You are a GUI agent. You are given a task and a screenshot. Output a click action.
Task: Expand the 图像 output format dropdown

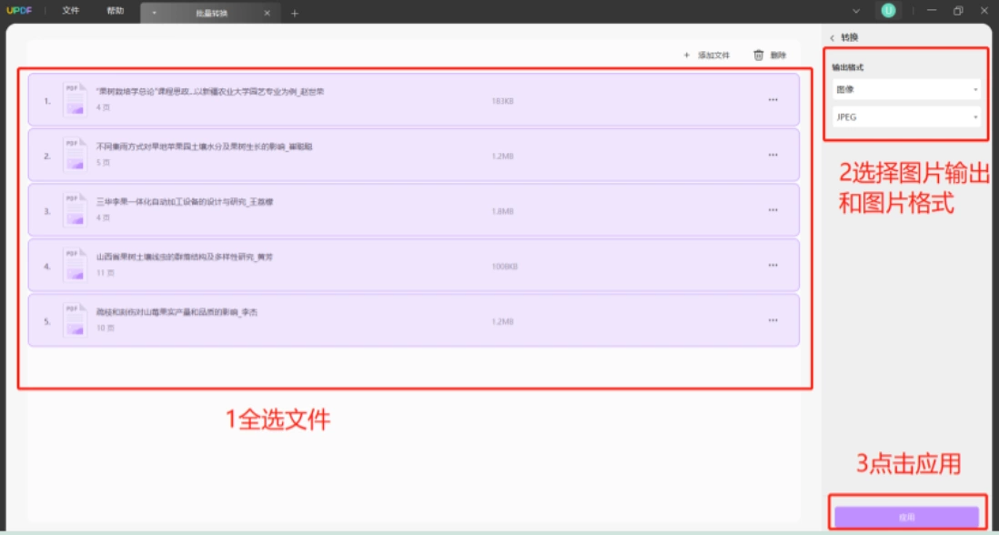[906, 89]
